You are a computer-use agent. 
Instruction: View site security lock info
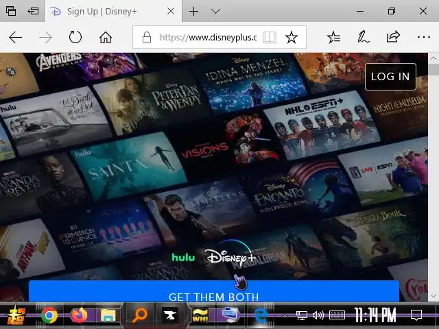pyautogui.click(x=146, y=37)
